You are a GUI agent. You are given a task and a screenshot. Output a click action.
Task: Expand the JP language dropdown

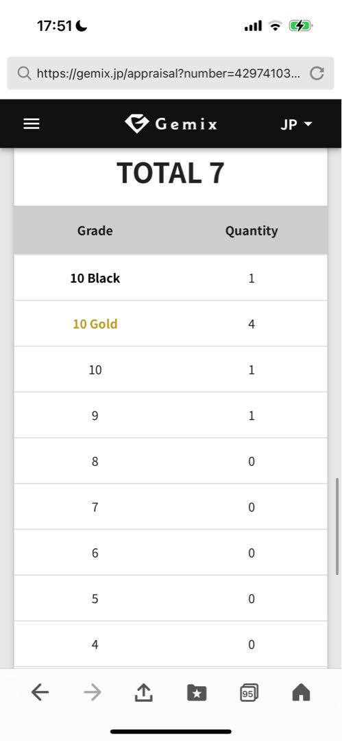pyautogui.click(x=296, y=124)
